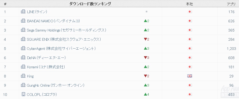Click the green up arrow in COLOPL's row
The image size is (239, 99).
point(146,95)
